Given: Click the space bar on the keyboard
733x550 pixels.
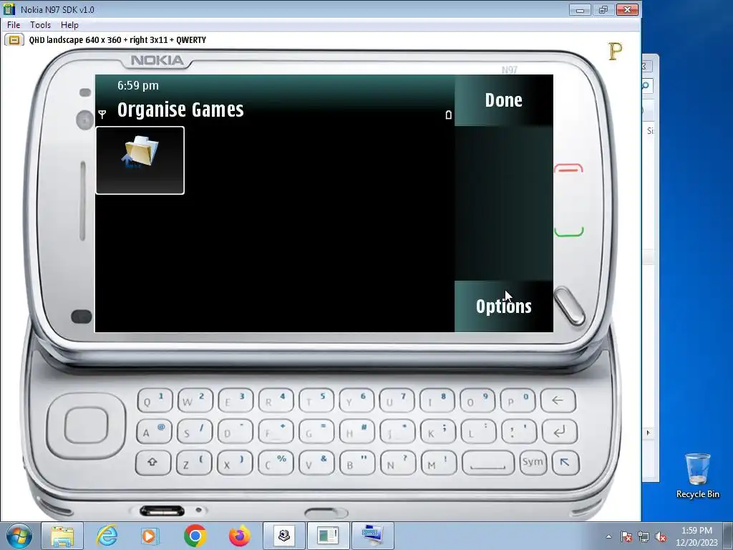Looking at the screenshot, I should (x=488, y=463).
